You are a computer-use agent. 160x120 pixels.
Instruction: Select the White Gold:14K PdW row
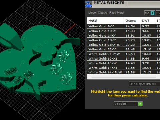[123, 72]
